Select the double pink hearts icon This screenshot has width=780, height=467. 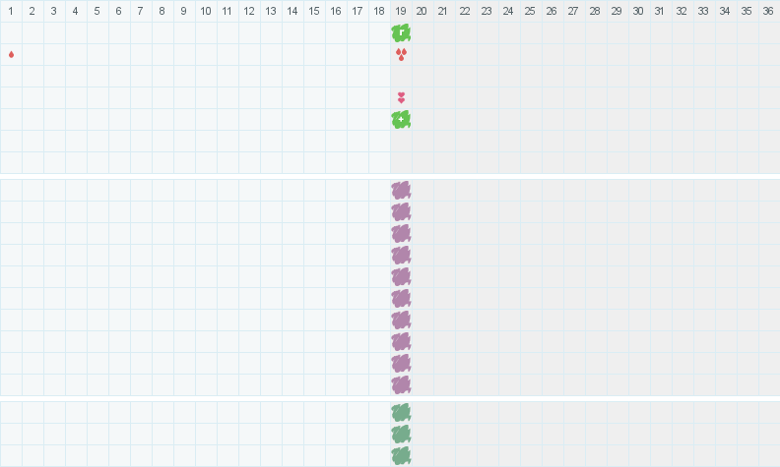(x=401, y=98)
